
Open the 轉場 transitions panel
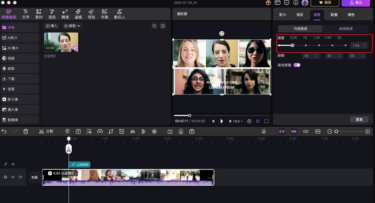pos(65,14)
